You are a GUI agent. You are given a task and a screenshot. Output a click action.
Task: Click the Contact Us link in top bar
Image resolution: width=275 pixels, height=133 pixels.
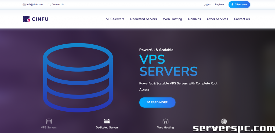coord(58,5)
